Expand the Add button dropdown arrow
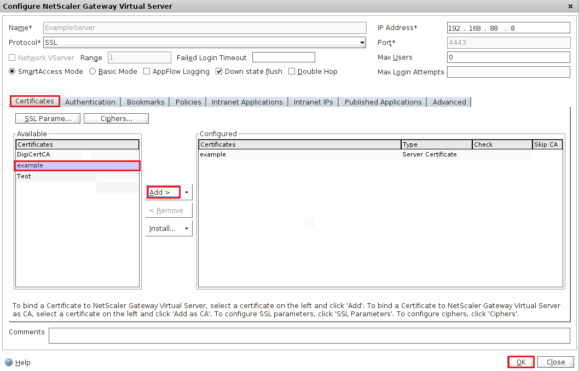579x371 pixels. pyautogui.click(x=187, y=193)
